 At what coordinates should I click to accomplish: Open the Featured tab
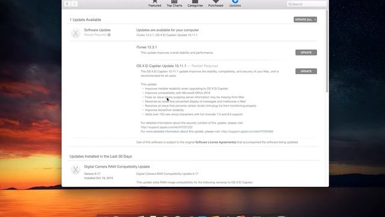pos(155,4)
